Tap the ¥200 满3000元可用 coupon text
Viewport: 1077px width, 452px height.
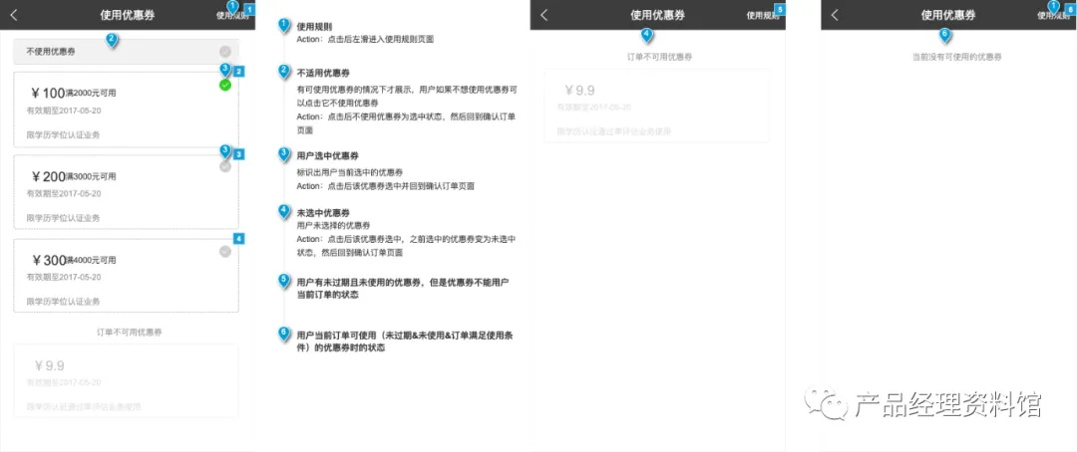tap(74, 177)
